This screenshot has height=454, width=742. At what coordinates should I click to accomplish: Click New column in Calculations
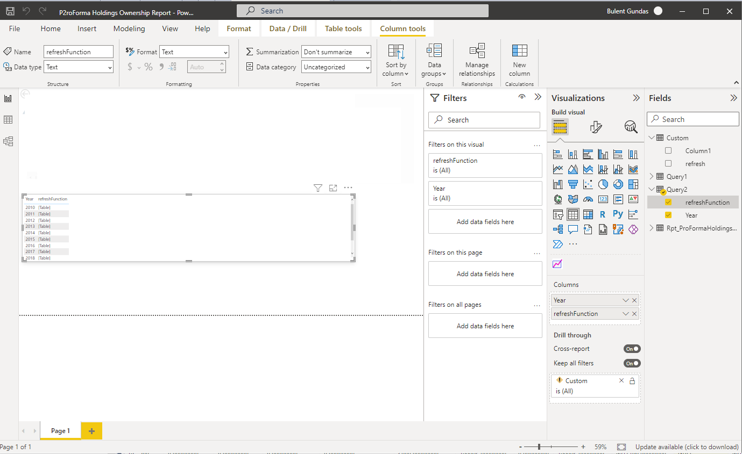tap(519, 60)
